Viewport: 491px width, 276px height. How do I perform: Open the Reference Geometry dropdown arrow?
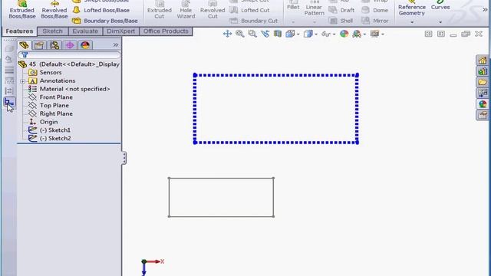(x=412, y=22)
